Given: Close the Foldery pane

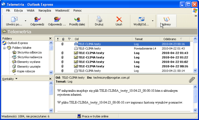Looking at the screenshot, I should click(50, 38).
